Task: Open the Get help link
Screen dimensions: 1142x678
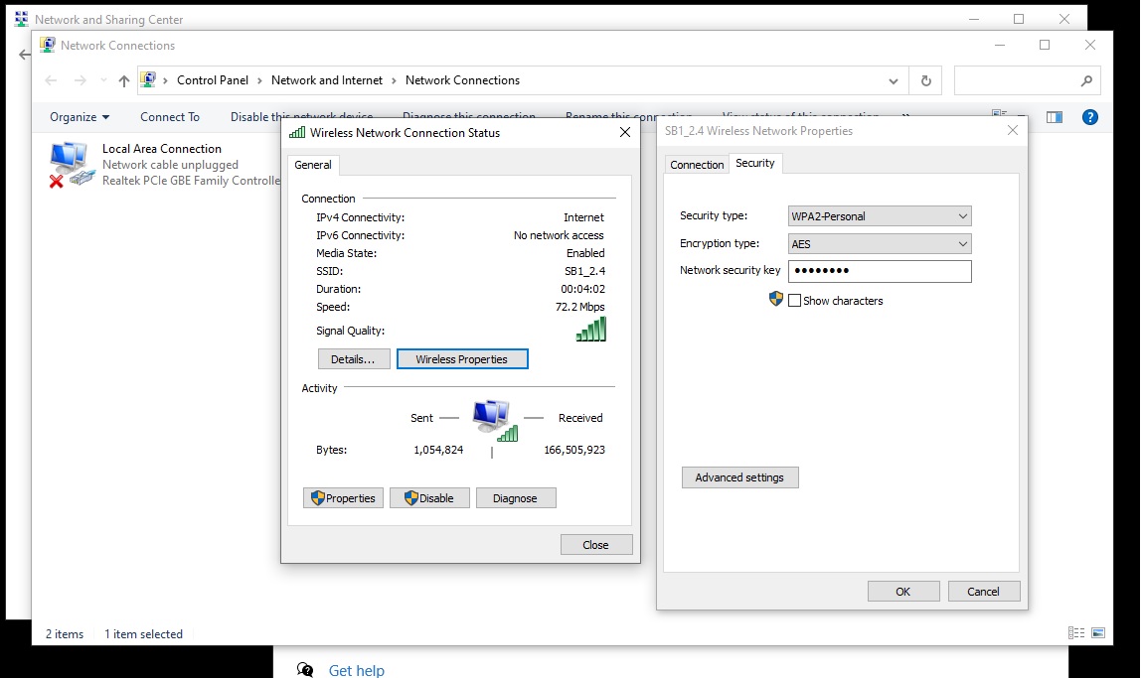Action: tap(356, 670)
